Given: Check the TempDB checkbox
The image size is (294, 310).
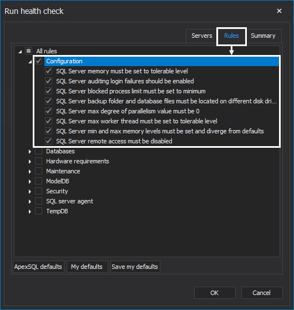Looking at the screenshot, I should tap(38, 211).
